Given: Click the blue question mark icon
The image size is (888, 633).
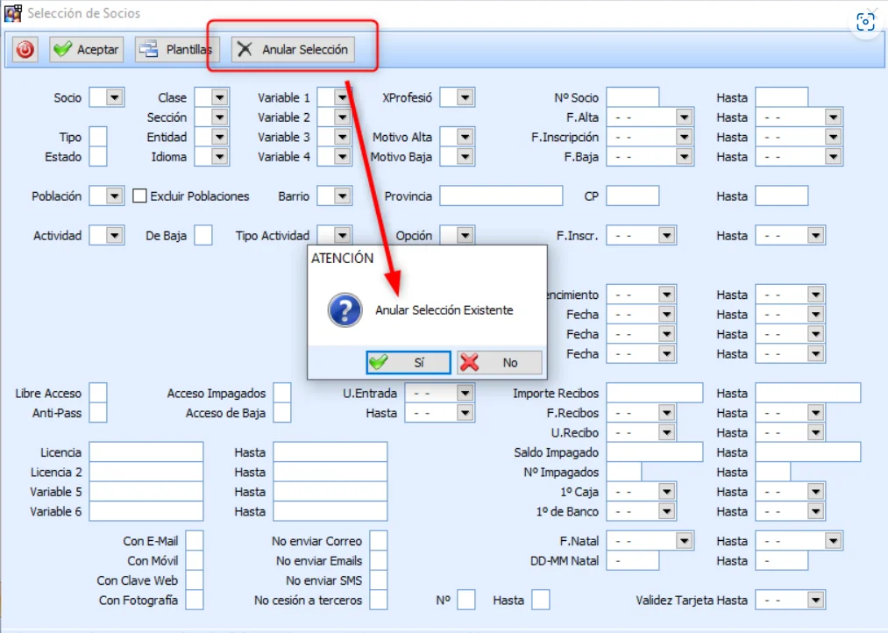Looking at the screenshot, I should [345, 309].
